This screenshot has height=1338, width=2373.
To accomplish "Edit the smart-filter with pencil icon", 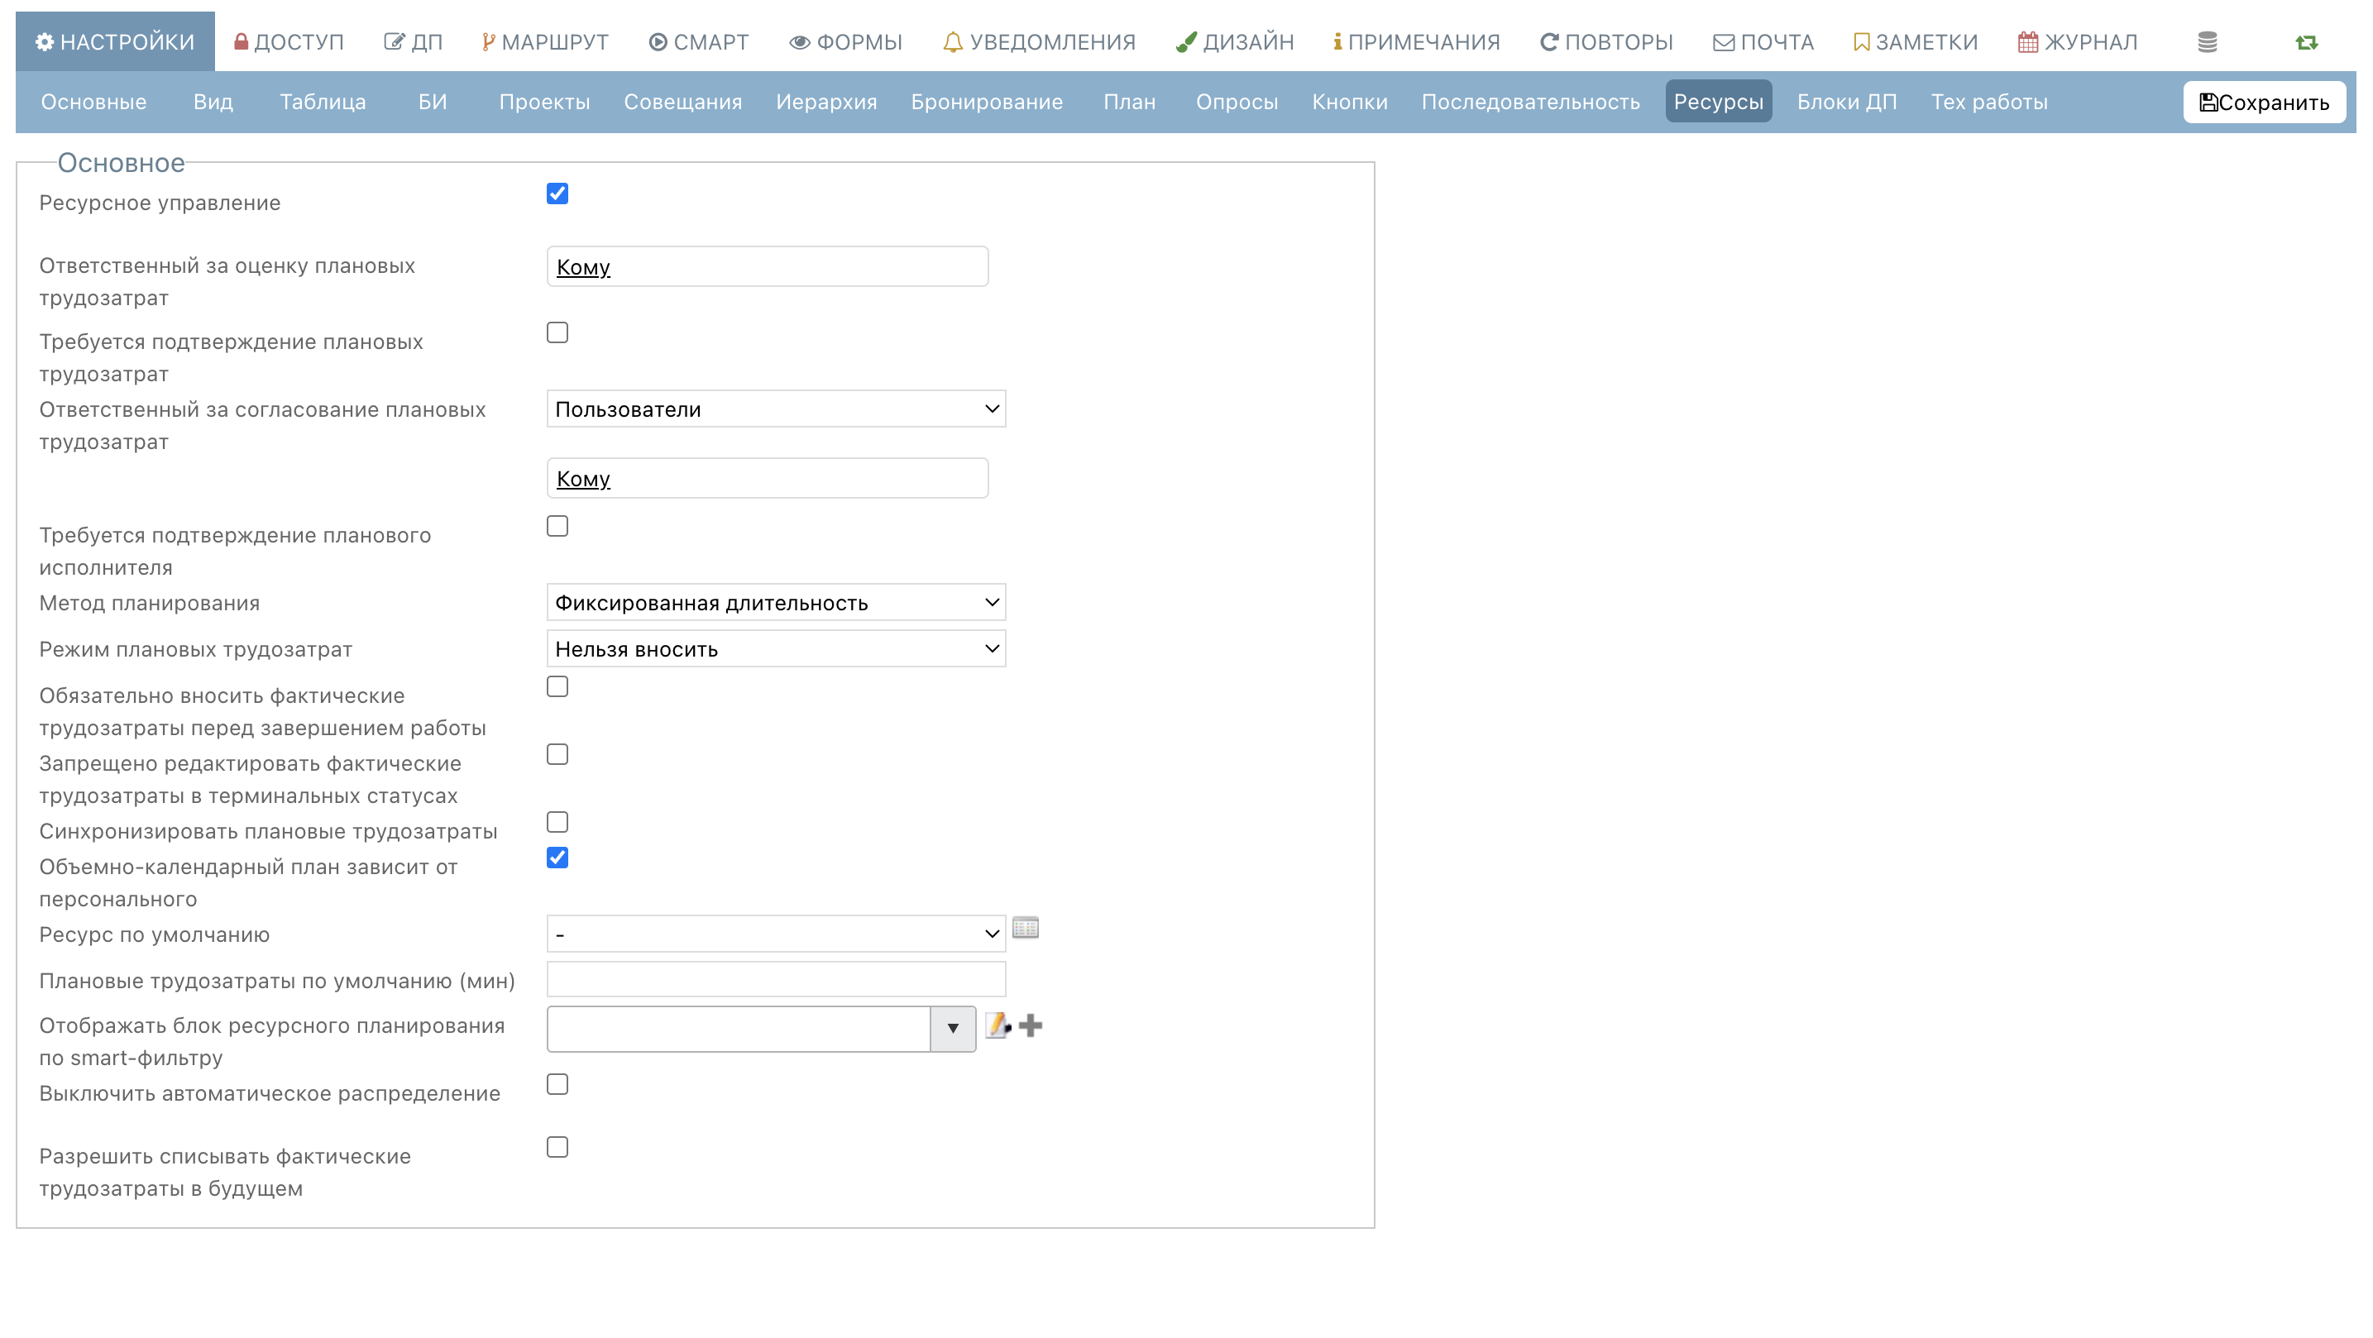I will [998, 1025].
